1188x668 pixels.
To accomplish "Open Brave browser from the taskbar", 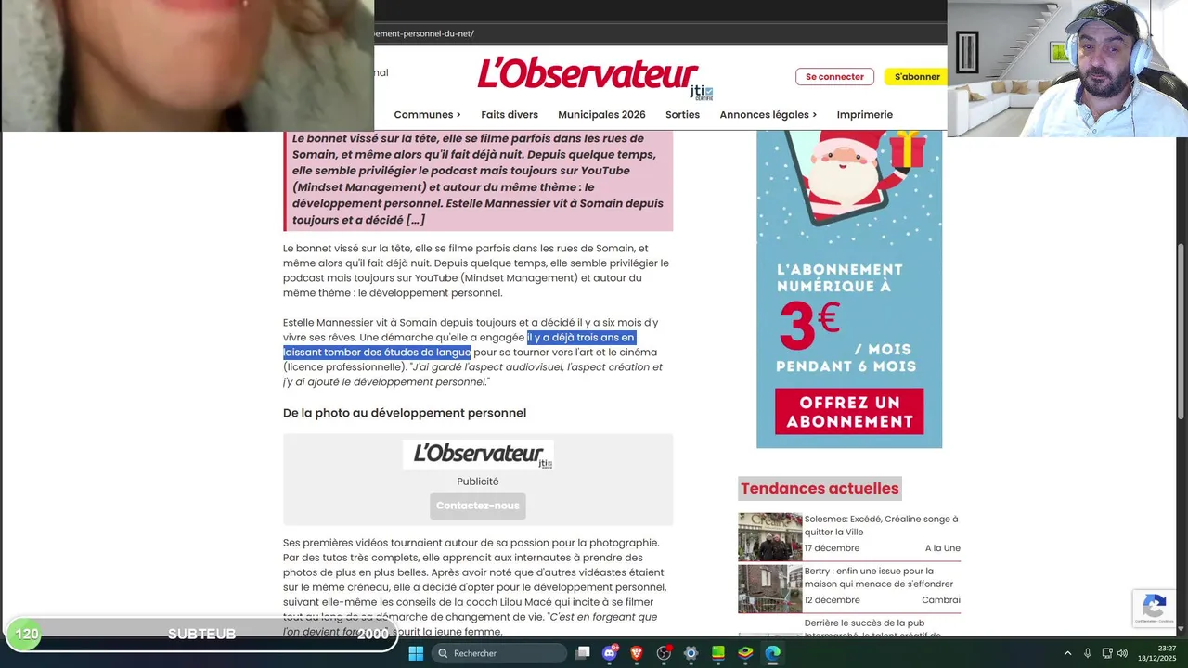I will [x=637, y=653].
